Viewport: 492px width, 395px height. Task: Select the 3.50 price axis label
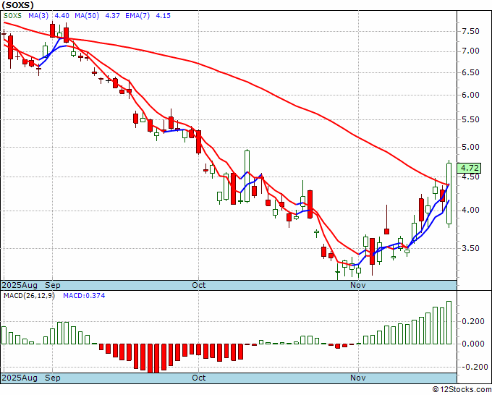[x=470, y=248]
